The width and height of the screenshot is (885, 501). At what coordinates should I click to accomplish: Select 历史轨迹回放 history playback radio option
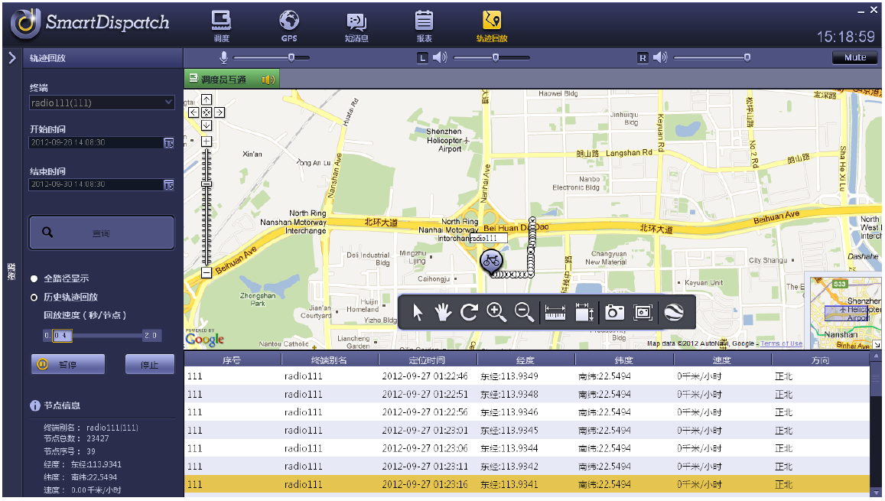(34, 298)
